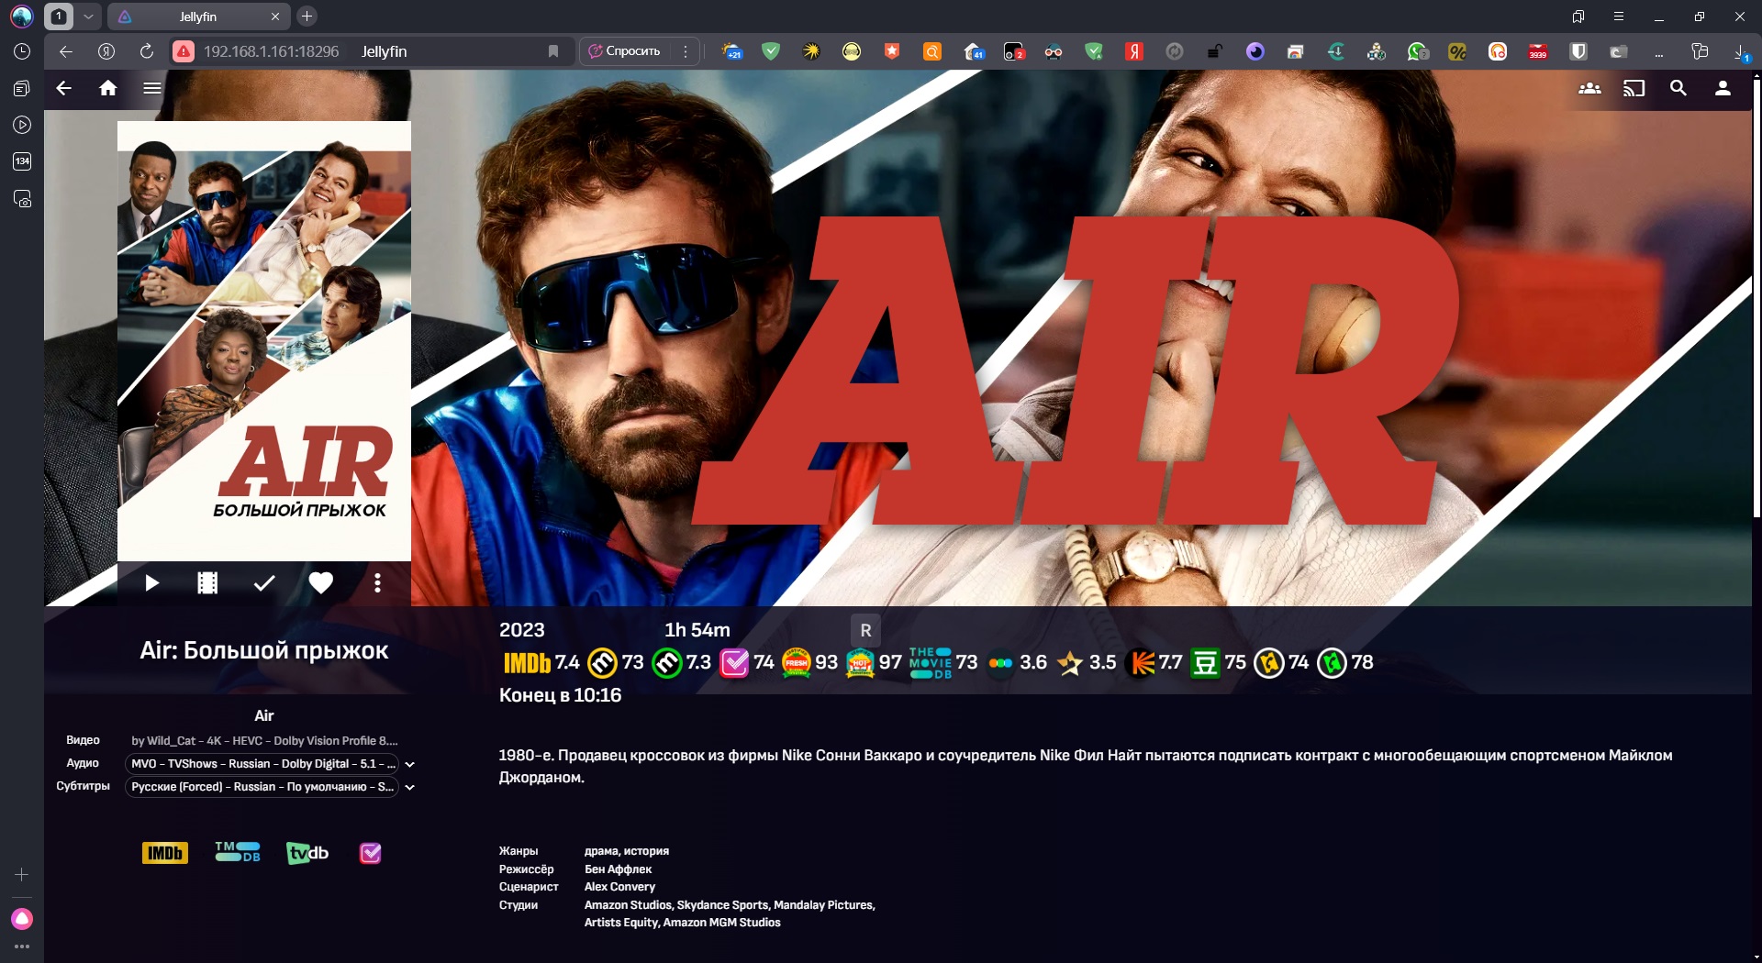Open IMDb external link logo

pos(165,853)
